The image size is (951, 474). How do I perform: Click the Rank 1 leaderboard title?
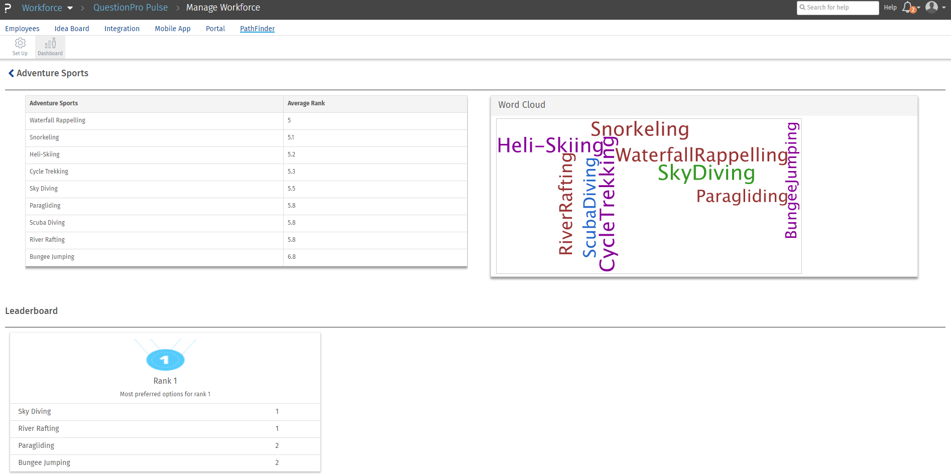pyautogui.click(x=165, y=381)
